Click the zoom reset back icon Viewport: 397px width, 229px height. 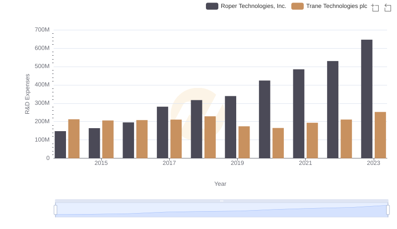[388, 7]
